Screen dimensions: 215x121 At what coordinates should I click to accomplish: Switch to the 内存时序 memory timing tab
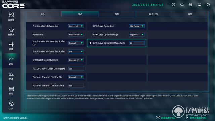(154, 14)
